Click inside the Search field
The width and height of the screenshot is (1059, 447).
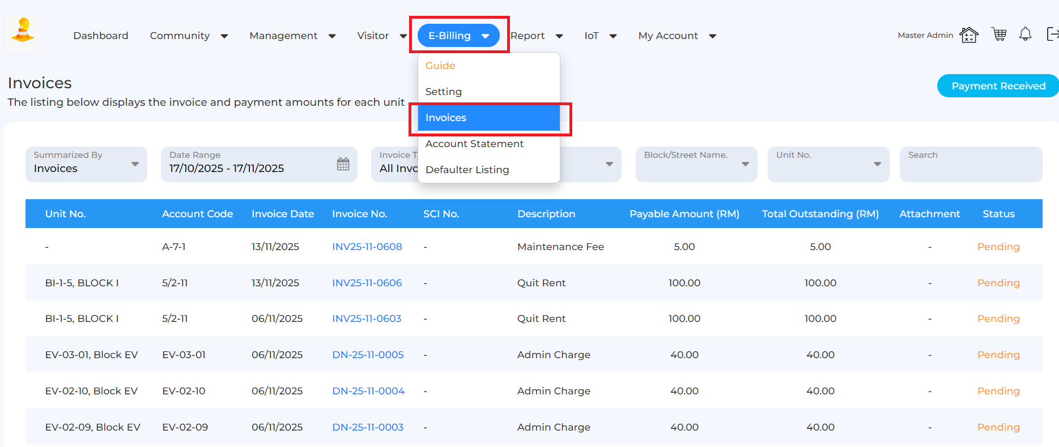click(970, 169)
